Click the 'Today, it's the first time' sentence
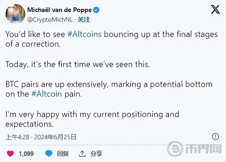Viewport: 226px width, 162px height. point(78,64)
